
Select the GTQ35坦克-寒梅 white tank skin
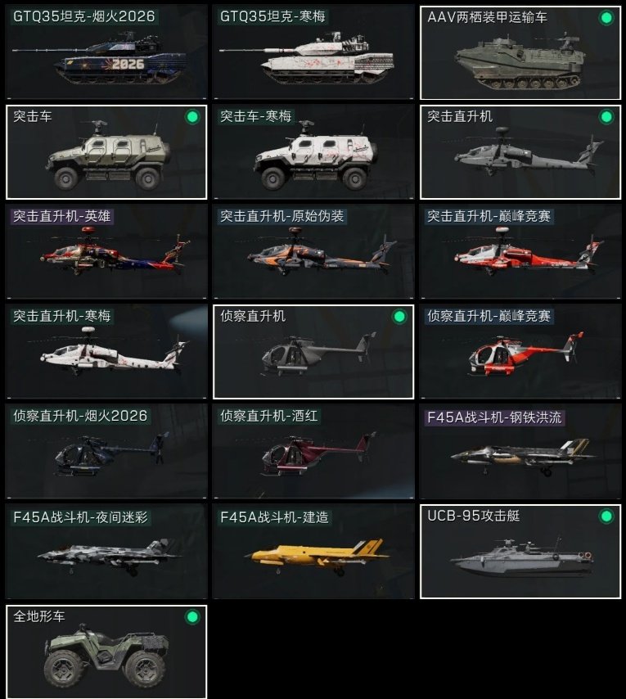tap(313, 52)
